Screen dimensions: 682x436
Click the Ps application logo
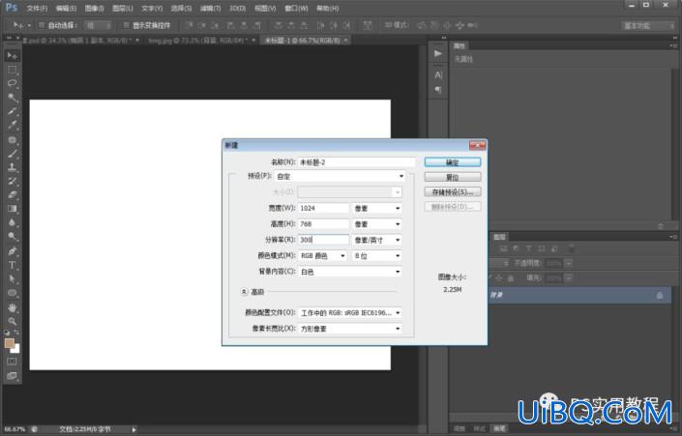tap(12, 8)
